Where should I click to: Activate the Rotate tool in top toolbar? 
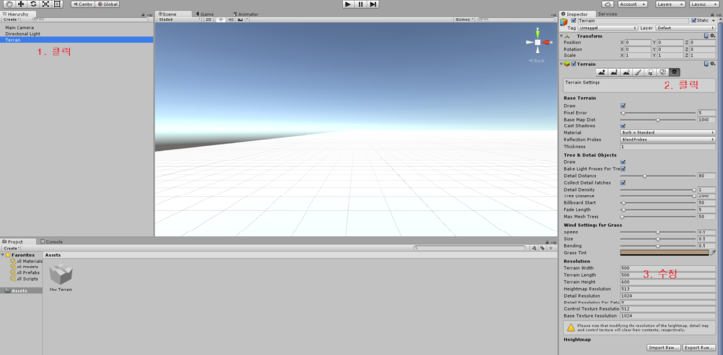pos(33,4)
